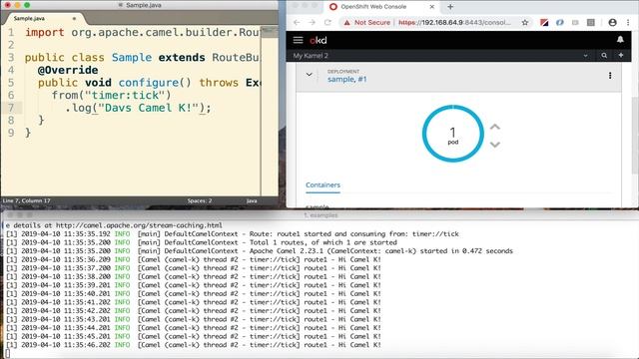Image resolution: width=639 pixels, height=359 pixels.
Task: Select the Containers tab
Action: coord(322,184)
